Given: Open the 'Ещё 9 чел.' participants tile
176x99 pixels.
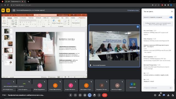Looking at the screenshot, I should (x=133, y=86).
